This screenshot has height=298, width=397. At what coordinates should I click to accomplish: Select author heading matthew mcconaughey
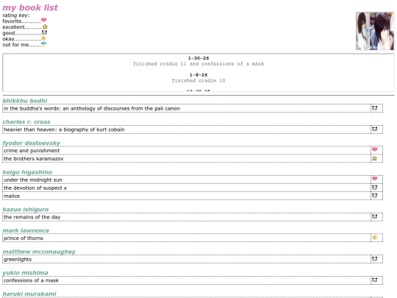click(39, 252)
